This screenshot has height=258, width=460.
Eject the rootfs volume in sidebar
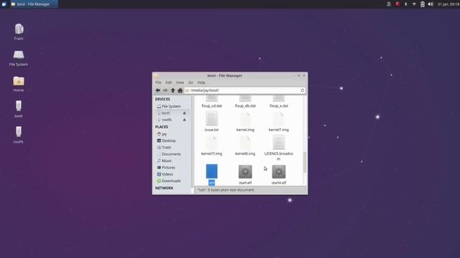pos(184,120)
